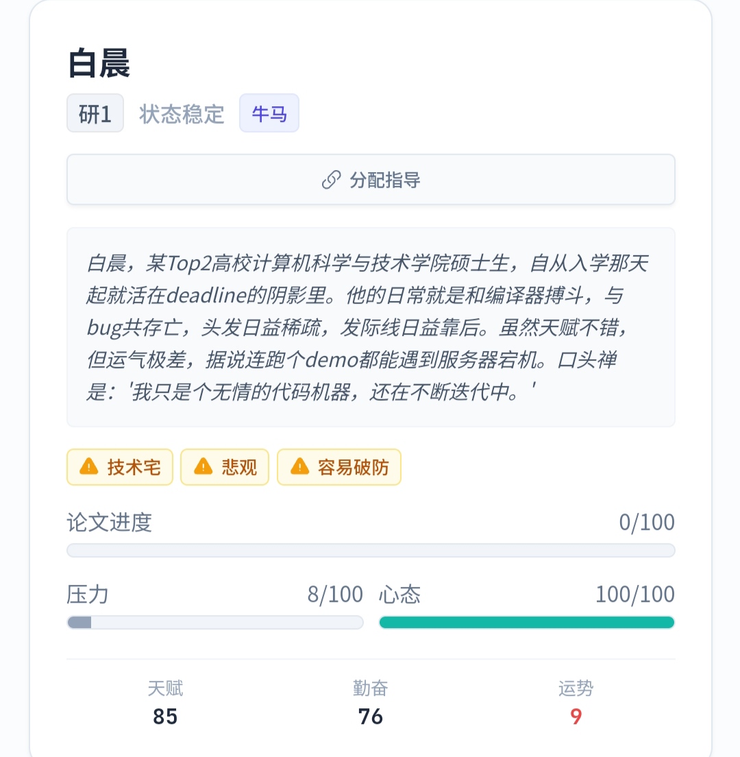Click the 悲观 trait tag text
Viewport: 740px width, 757px height.
coord(239,468)
